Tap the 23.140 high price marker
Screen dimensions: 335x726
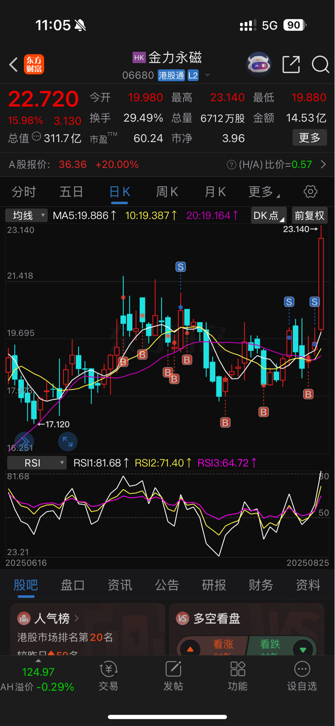click(300, 229)
